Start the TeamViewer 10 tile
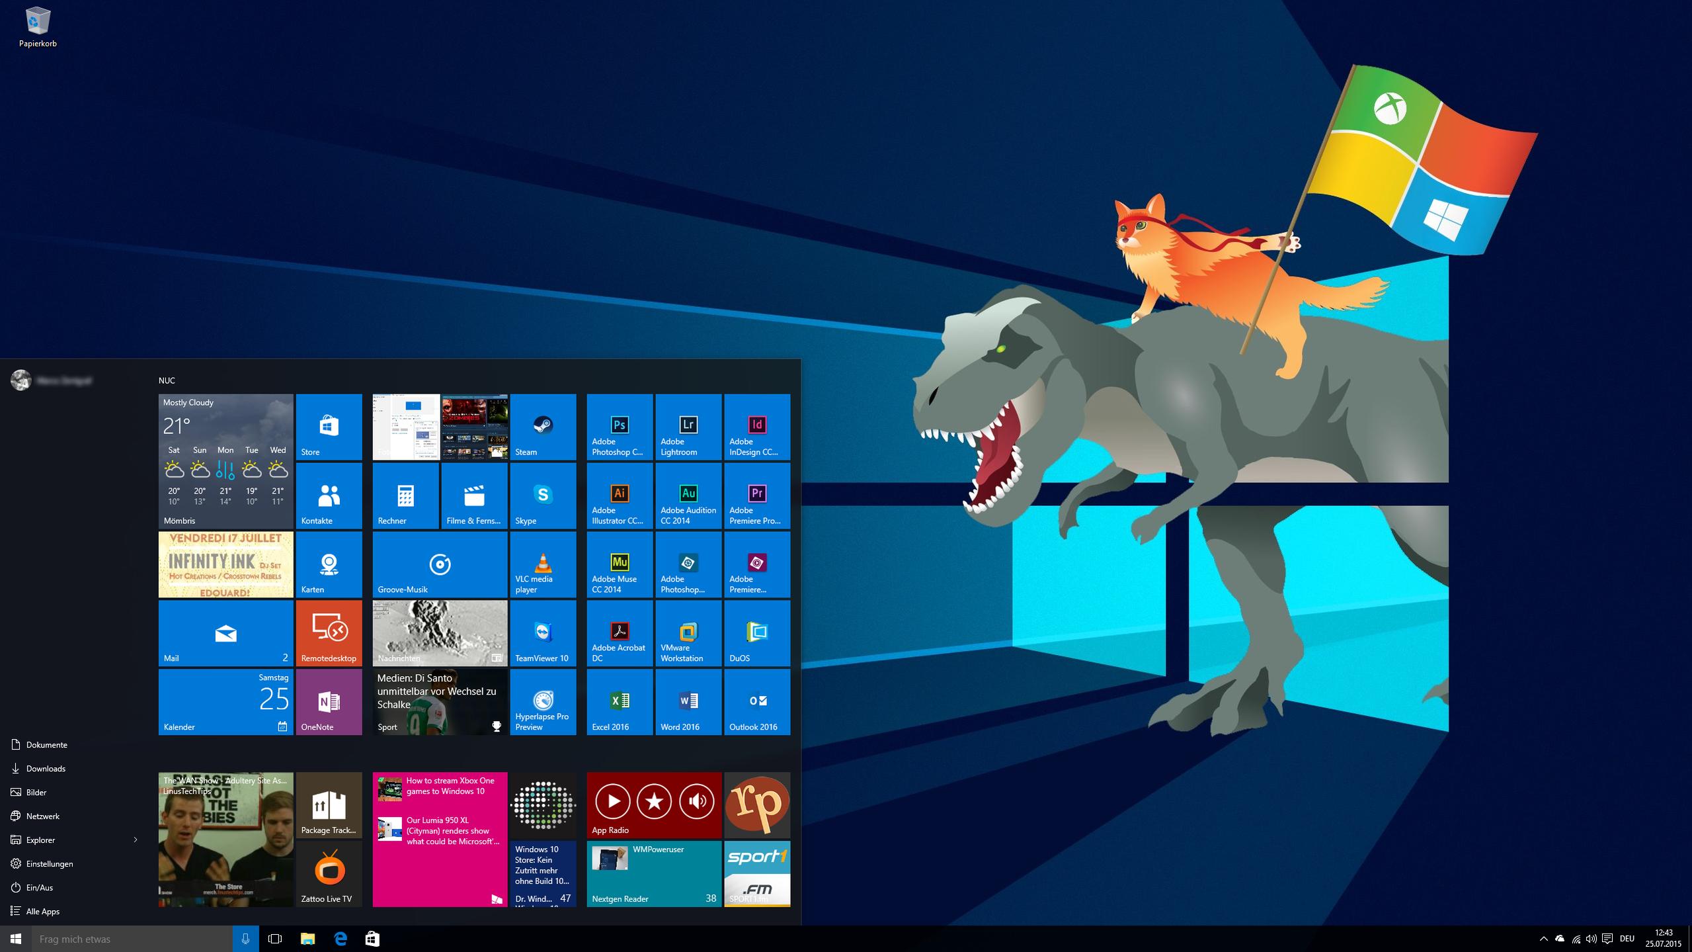Screen dimensions: 1692x952 (x=543, y=633)
